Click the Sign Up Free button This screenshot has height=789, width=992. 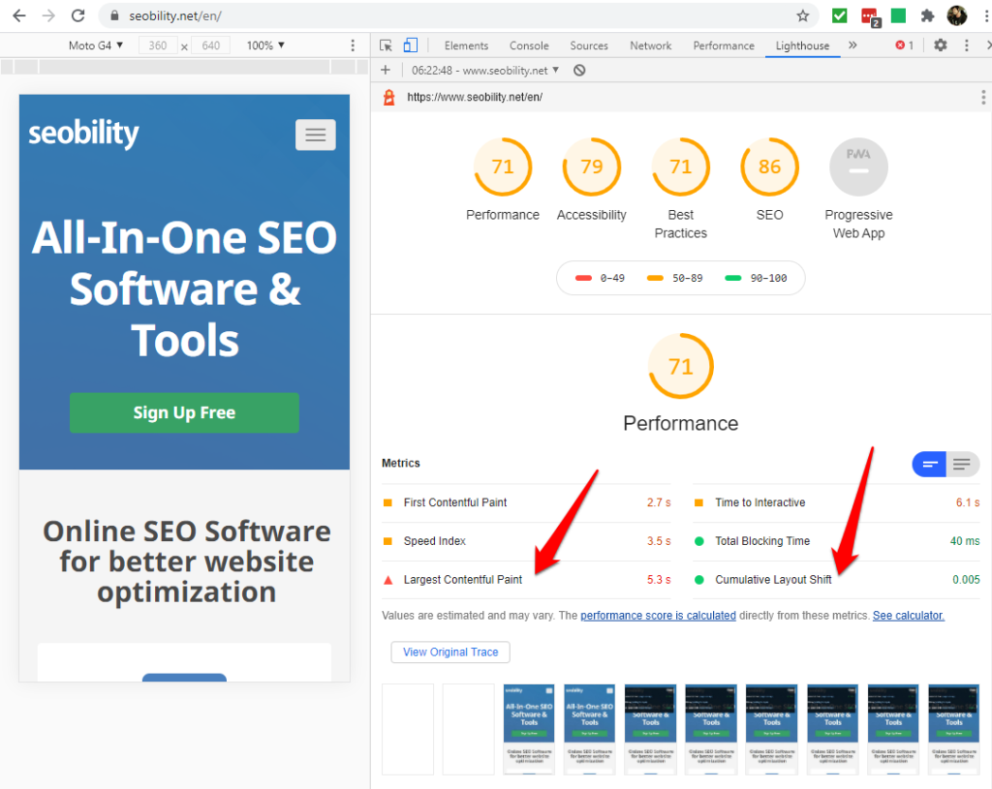point(184,412)
